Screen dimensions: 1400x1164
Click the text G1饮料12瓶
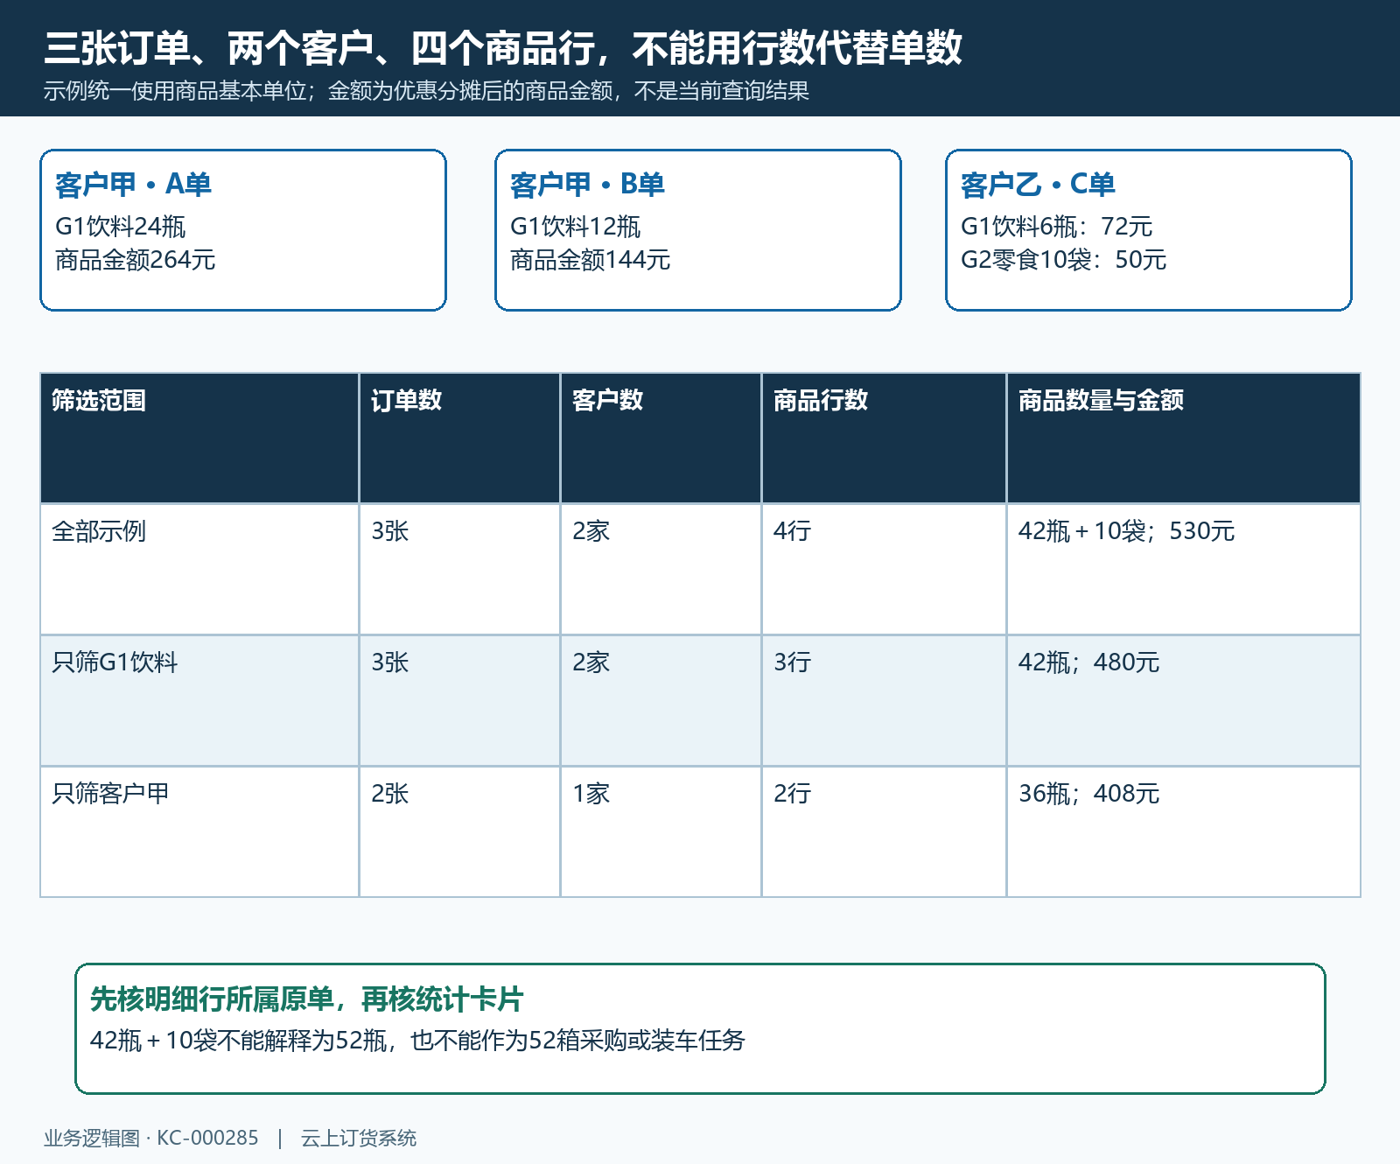click(576, 227)
